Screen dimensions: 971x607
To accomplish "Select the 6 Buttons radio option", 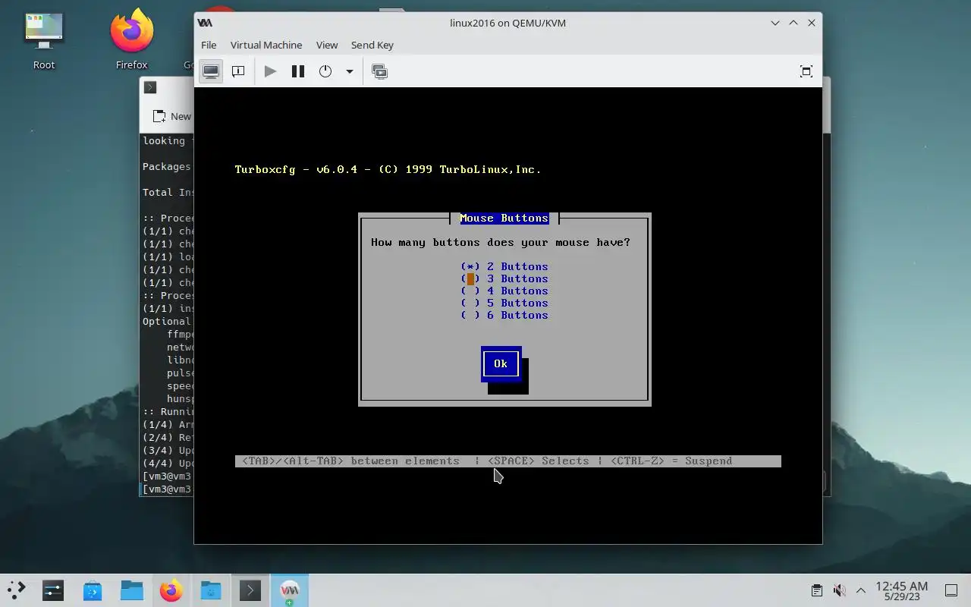I will click(x=504, y=315).
